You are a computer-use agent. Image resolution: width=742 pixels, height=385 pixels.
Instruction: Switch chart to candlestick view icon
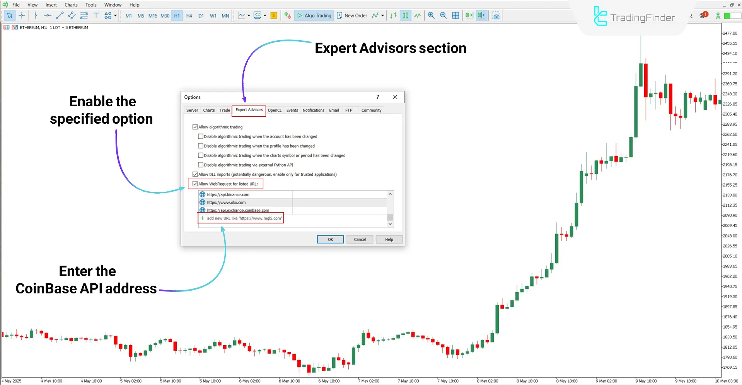click(x=405, y=15)
